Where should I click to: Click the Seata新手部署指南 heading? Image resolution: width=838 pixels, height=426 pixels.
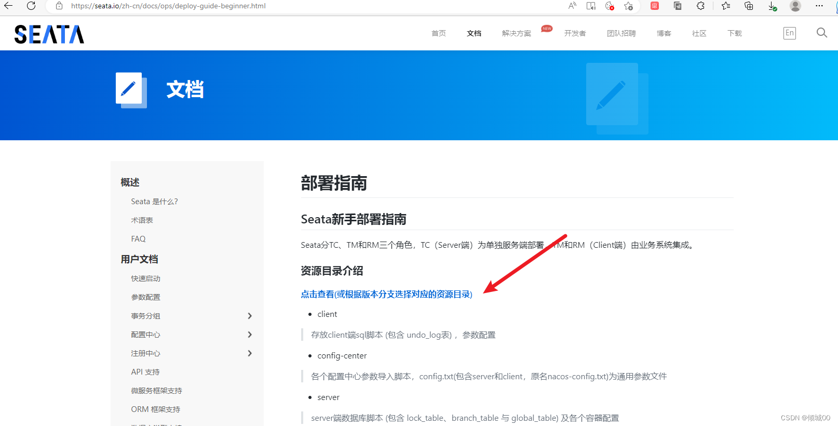pyautogui.click(x=354, y=219)
